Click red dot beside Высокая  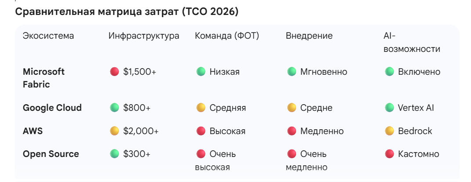tap(201, 131)
